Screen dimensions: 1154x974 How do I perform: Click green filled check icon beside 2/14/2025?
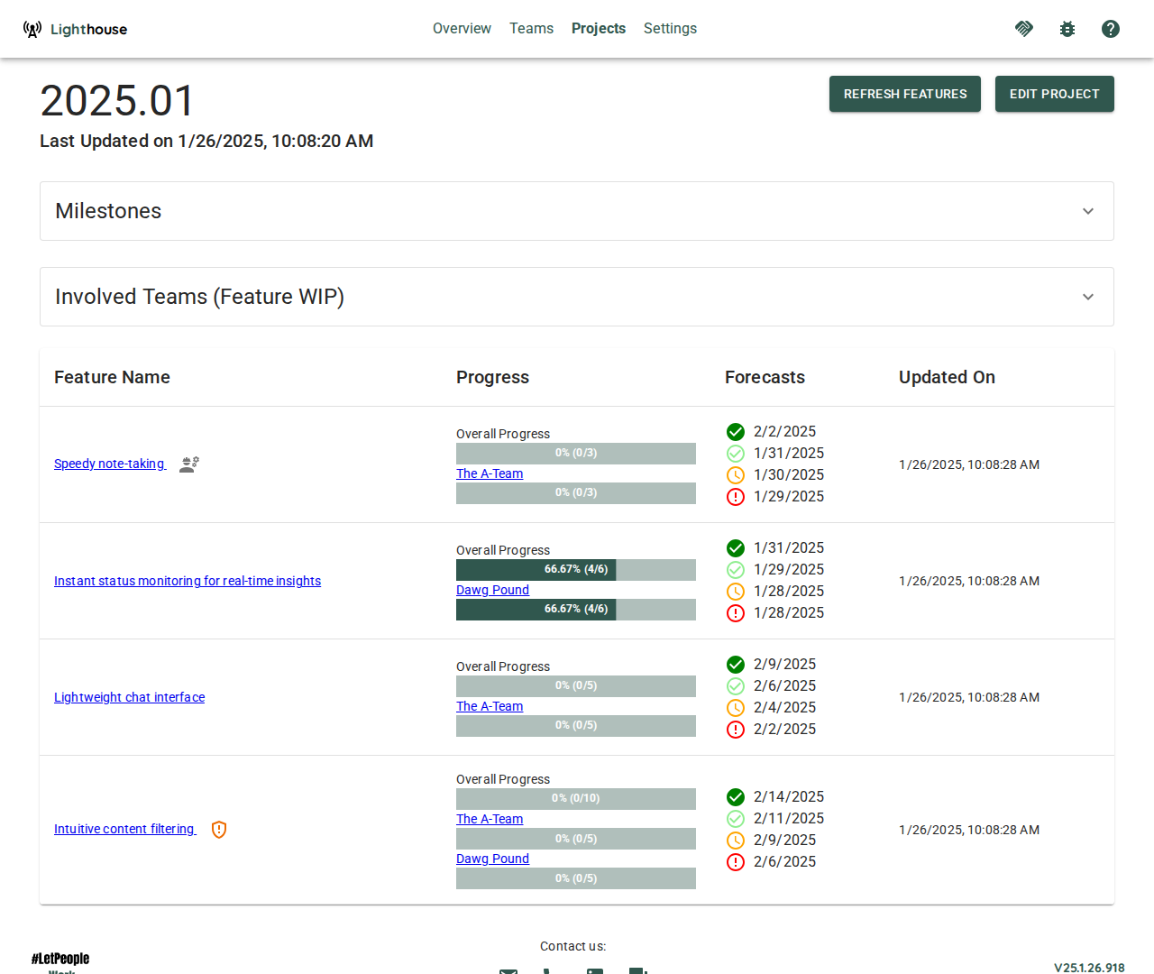pyautogui.click(x=736, y=797)
